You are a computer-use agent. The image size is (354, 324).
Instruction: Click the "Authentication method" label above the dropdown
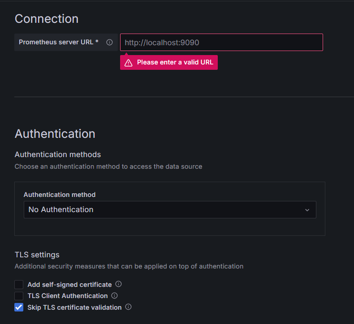click(60, 195)
